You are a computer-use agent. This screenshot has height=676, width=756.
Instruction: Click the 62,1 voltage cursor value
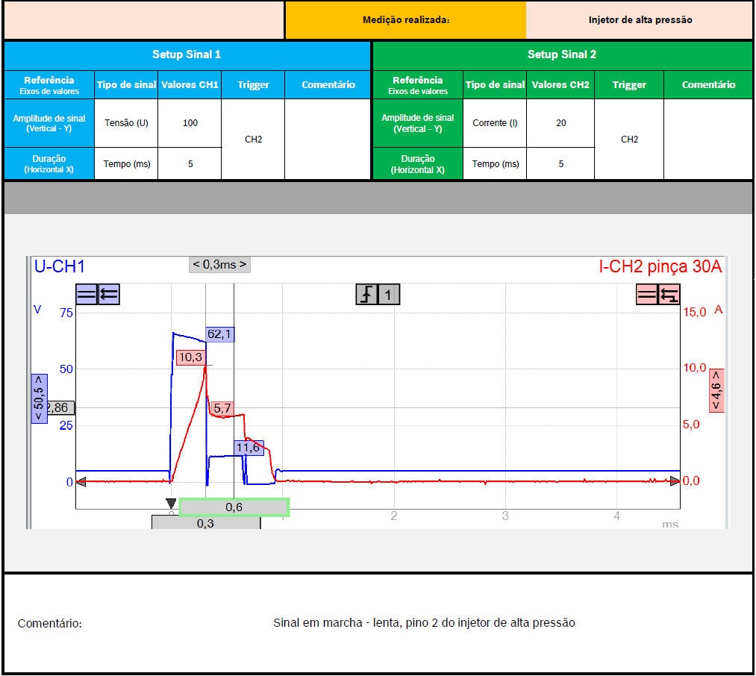219,334
